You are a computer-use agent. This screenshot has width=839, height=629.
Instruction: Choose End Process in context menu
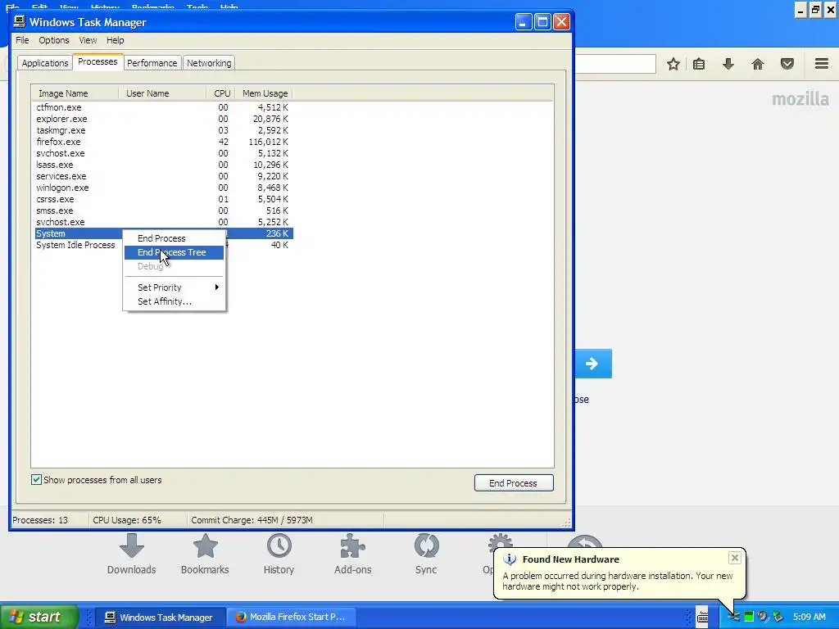tap(174, 238)
